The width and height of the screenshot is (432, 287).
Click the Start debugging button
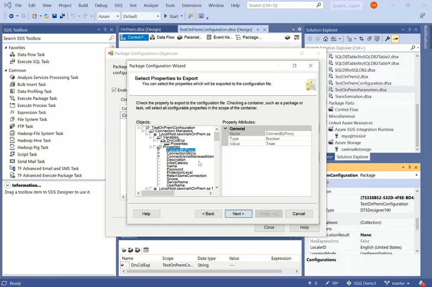tap(171, 16)
